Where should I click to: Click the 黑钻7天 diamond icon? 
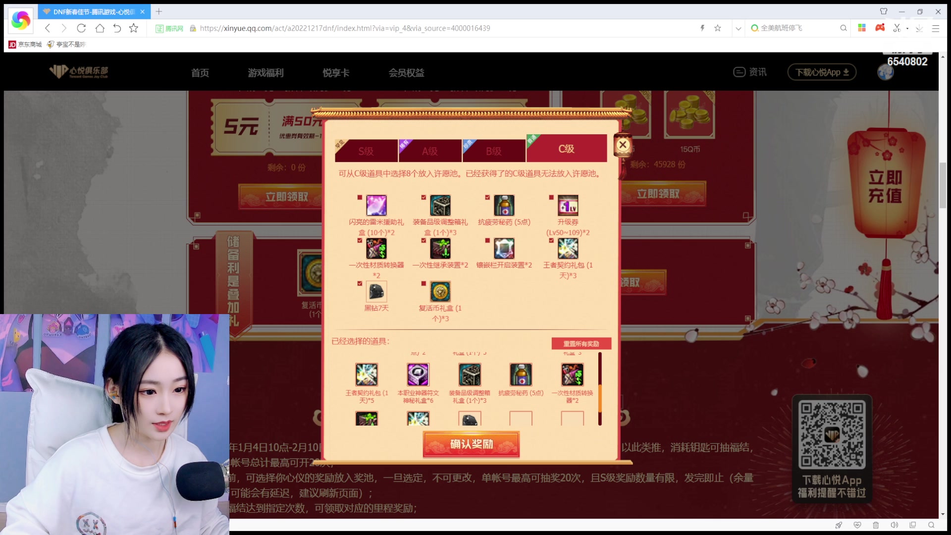[376, 291]
